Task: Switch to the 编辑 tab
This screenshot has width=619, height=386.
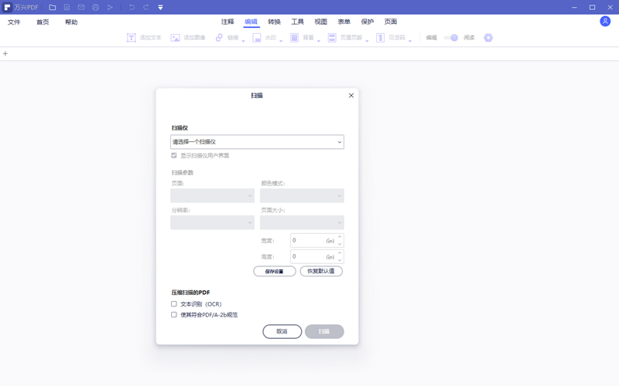Action: point(251,22)
